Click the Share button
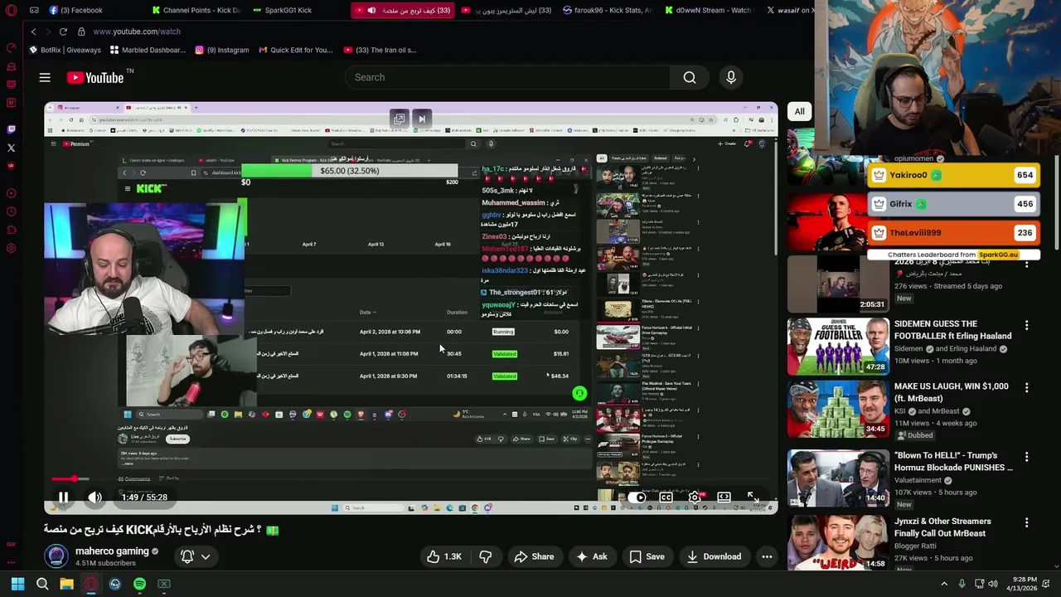 [534, 556]
